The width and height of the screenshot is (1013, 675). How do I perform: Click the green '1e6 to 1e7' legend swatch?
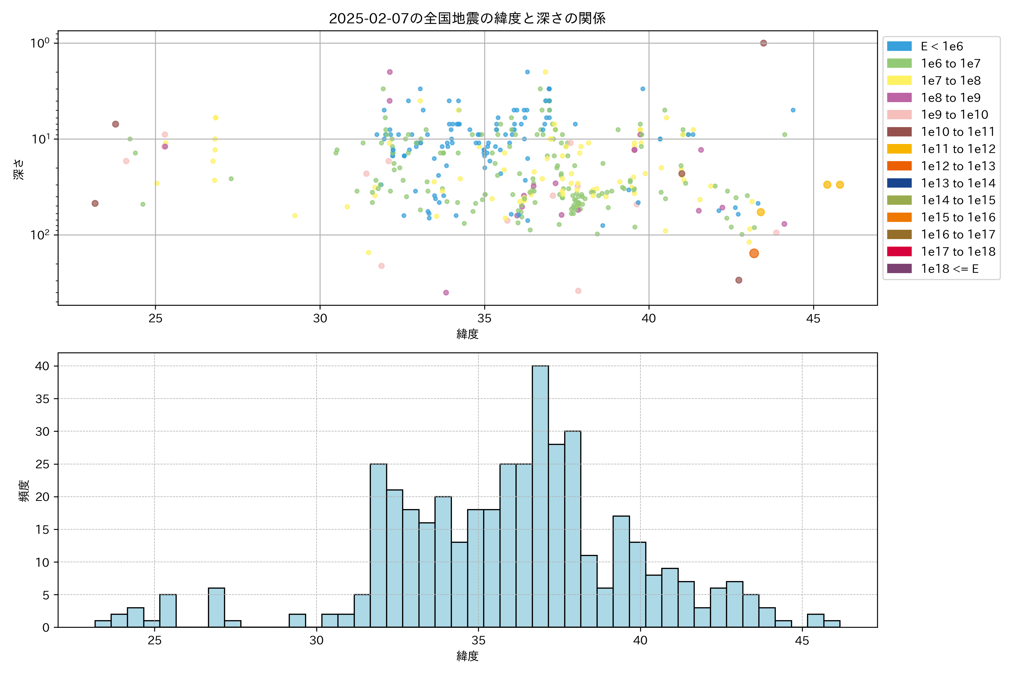click(x=899, y=63)
